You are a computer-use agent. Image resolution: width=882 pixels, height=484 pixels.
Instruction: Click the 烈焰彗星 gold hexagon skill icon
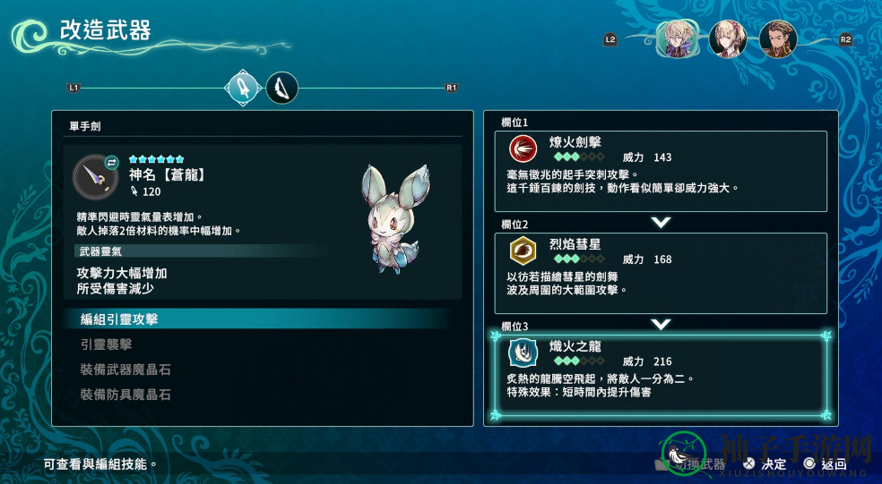point(523,251)
